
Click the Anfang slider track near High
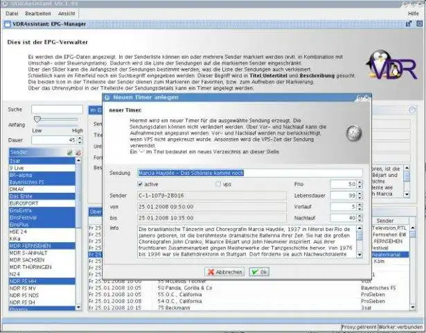click(x=76, y=119)
